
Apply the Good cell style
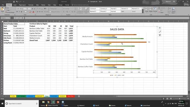click(137, 11)
